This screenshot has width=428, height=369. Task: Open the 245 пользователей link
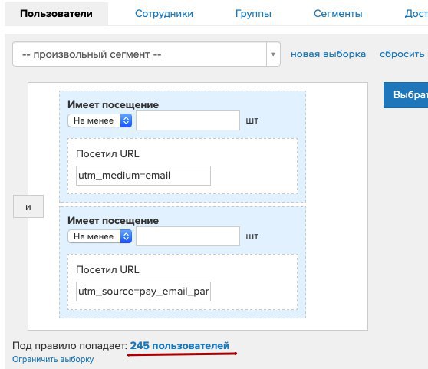[179, 345]
